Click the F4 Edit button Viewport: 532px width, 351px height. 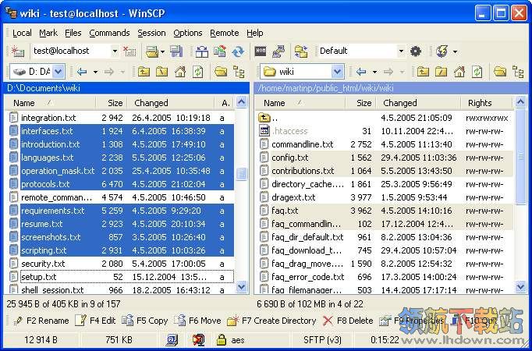(x=95, y=321)
